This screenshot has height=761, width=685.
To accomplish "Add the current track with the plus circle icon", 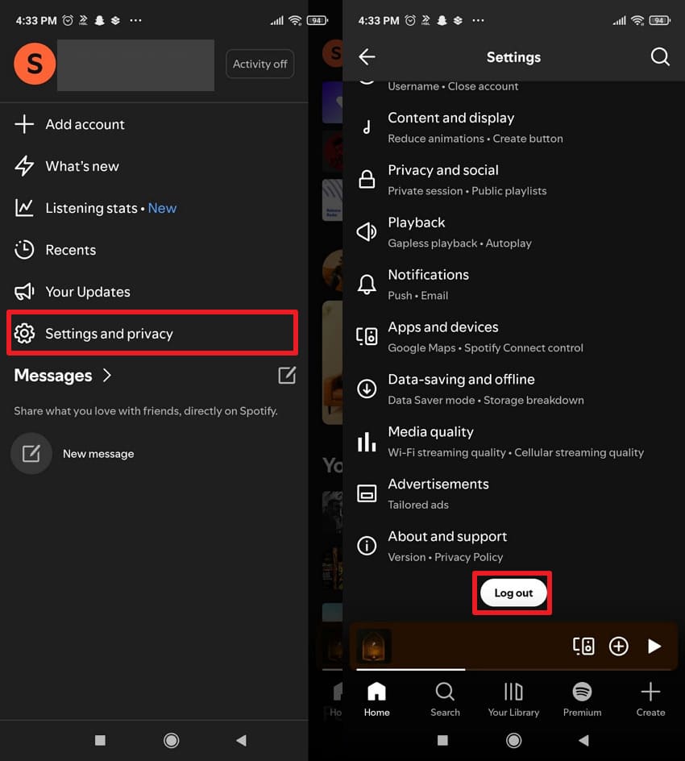I will pos(619,646).
